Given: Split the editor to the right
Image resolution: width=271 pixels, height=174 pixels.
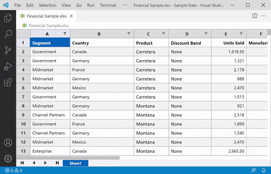Looking at the screenshot, I should [255, 16].
